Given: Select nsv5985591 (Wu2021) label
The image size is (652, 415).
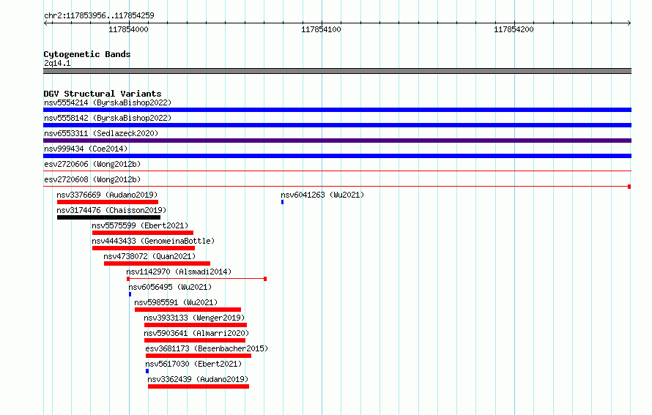Looking at the screenshot, I should point(176,302).
